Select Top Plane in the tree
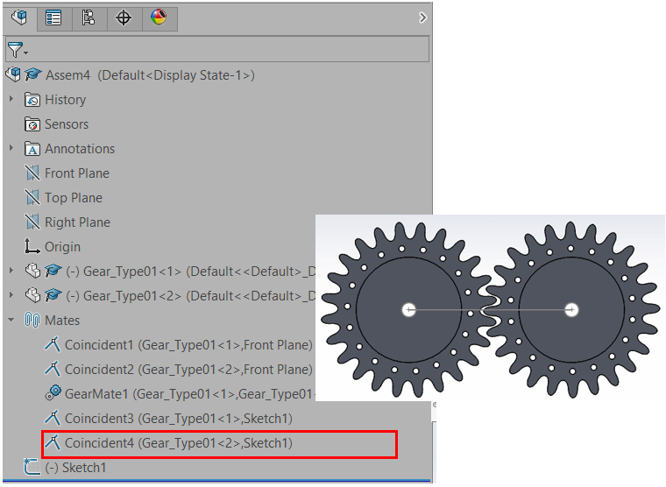The width and height of the screenshot is (666, 487). (74, 198)
